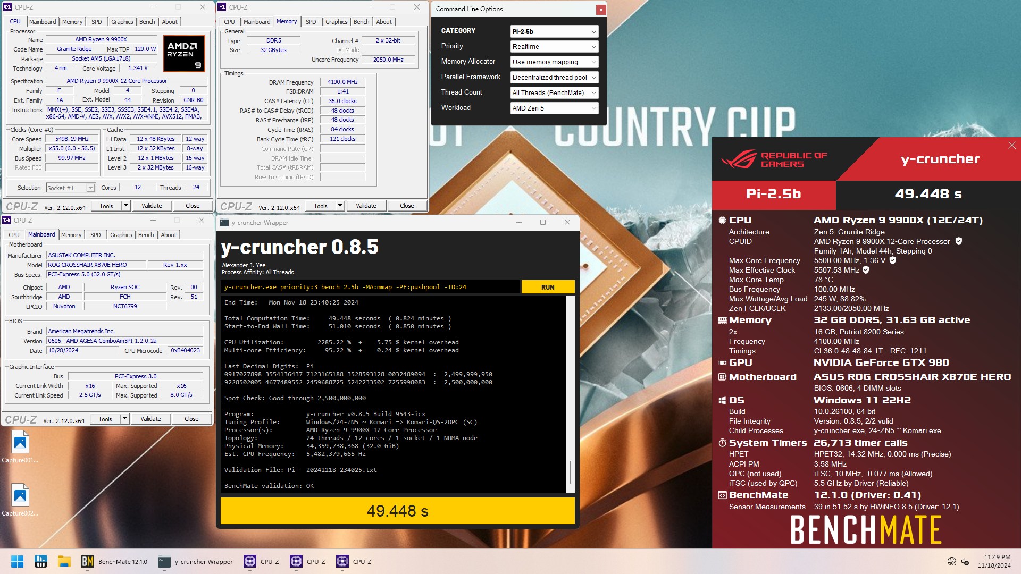
Task: Click Tools button in CPU-Z Memory window
Action: [x=321, y=206]
